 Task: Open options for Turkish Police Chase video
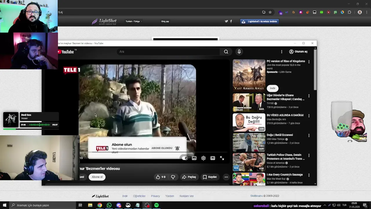pos(309,155)
